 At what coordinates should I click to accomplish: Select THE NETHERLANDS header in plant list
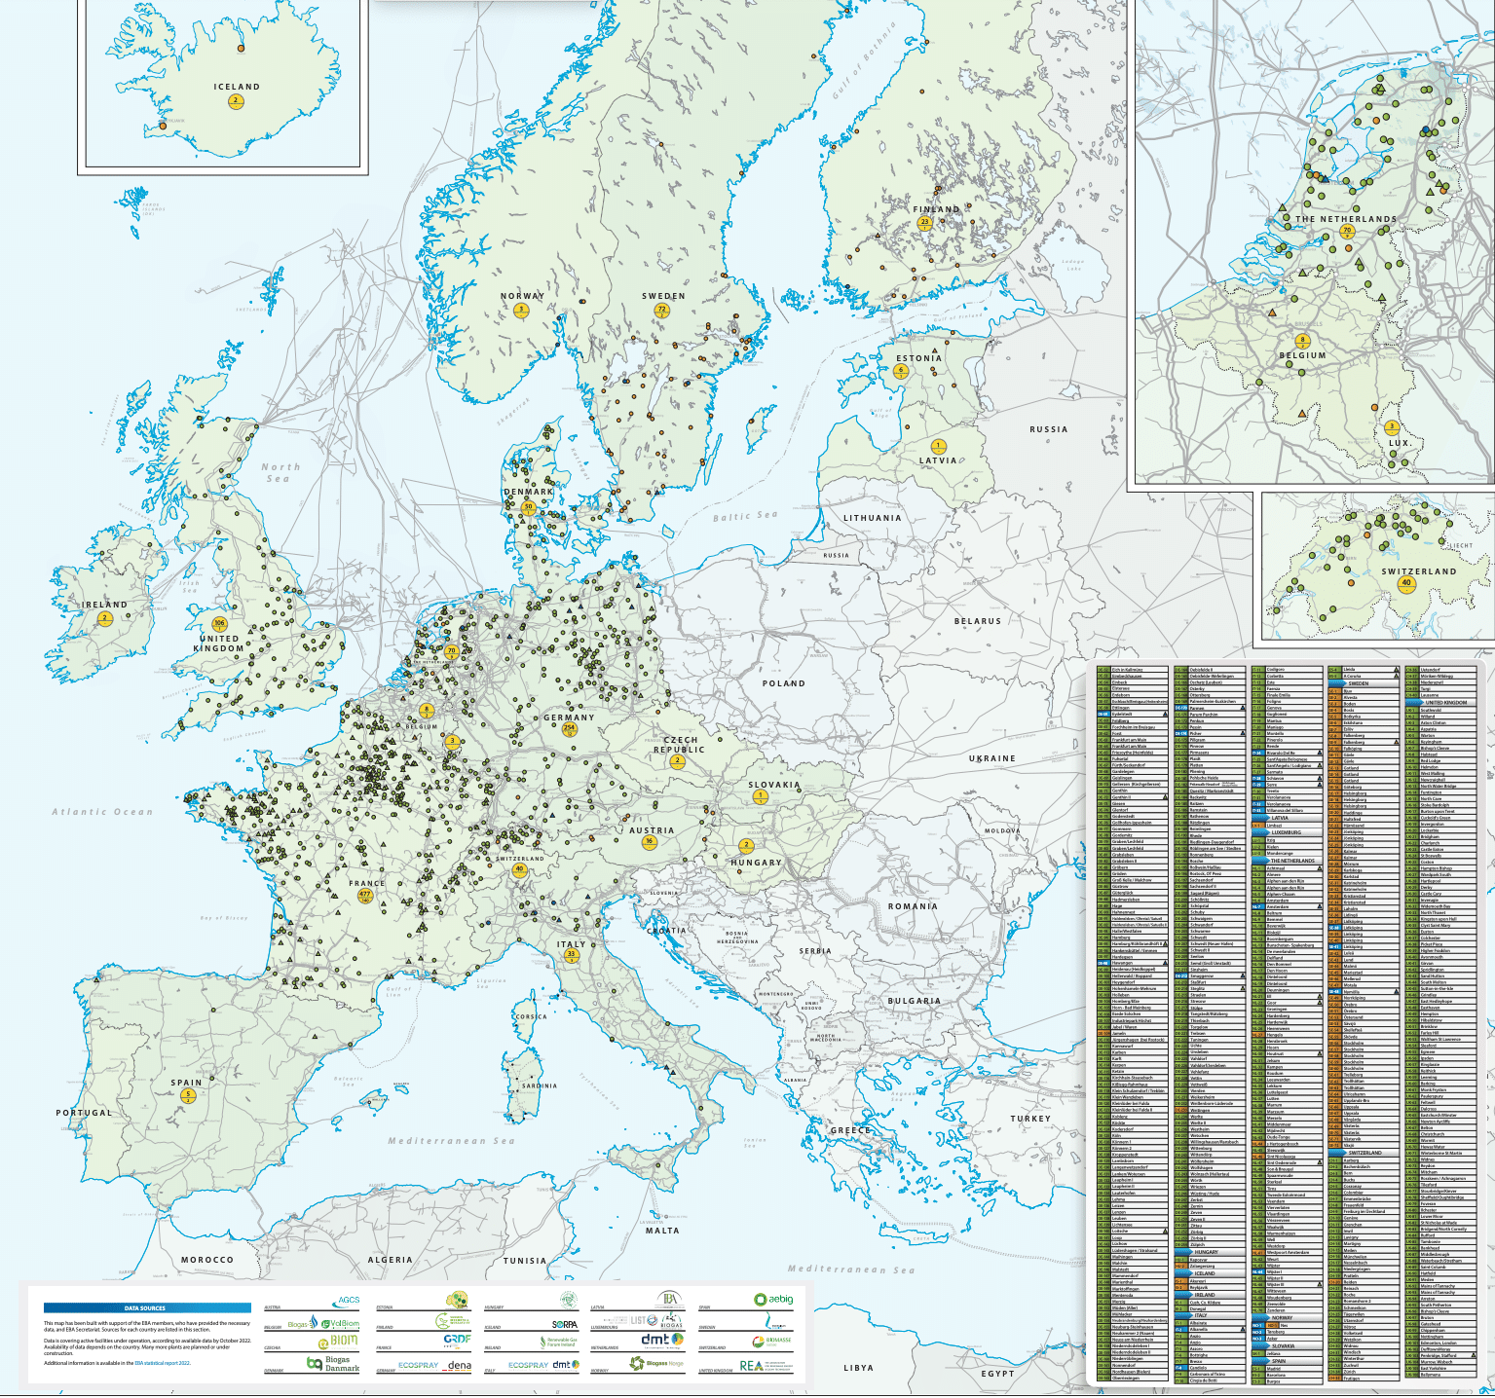1287,861
